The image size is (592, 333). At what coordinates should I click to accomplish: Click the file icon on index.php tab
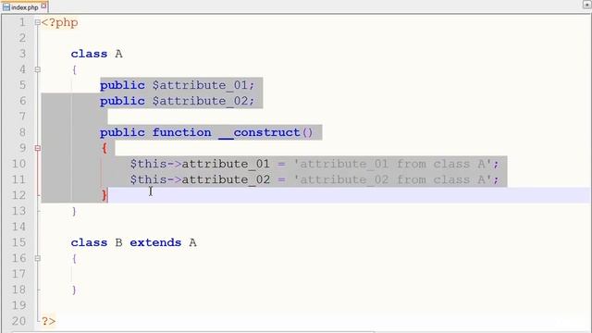(x=6, y=6)
